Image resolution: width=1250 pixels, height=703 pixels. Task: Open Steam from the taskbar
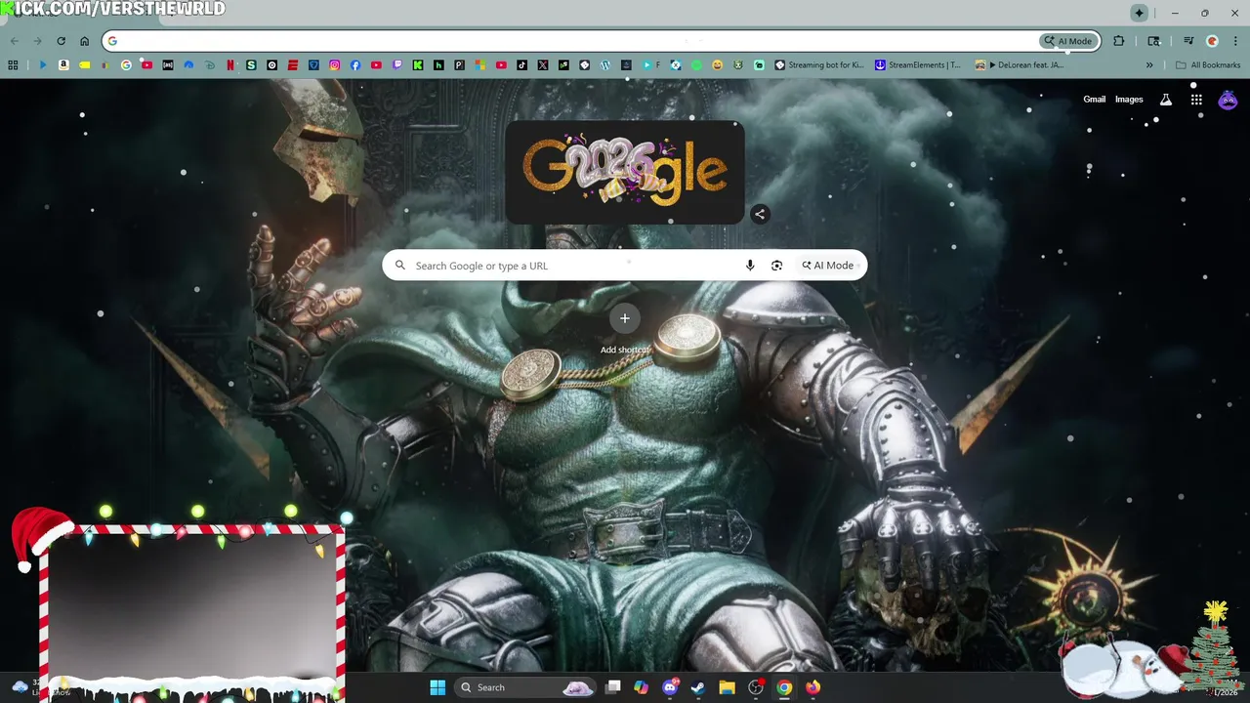[698, 687]
